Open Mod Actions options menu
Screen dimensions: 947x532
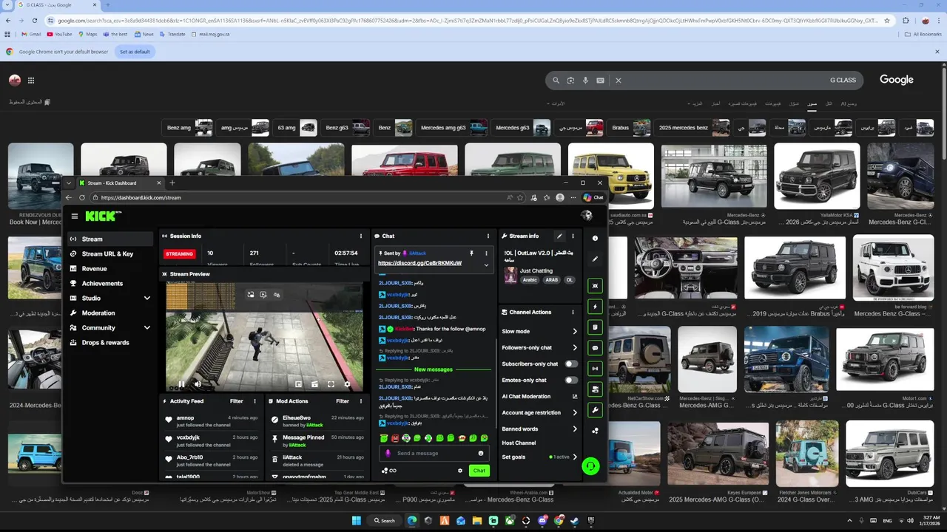[x=361, y=401]
